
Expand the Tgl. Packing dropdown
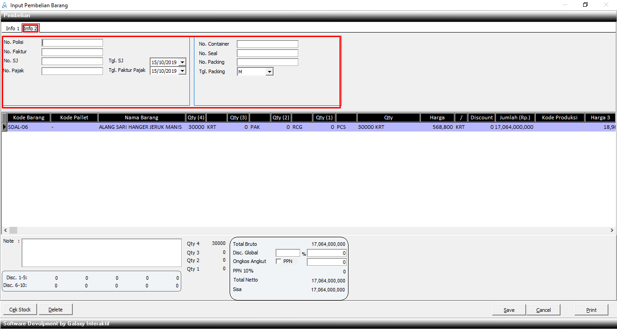[x=269, y=72]
